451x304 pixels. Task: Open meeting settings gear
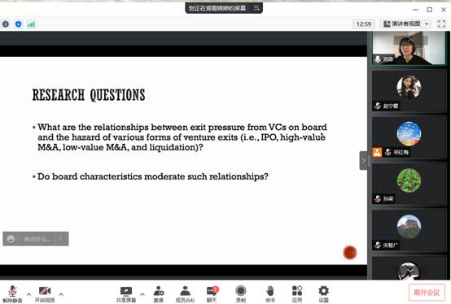[x=323, y=294]
